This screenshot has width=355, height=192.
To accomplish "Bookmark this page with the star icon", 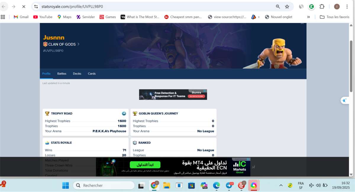I will [287, 6].
